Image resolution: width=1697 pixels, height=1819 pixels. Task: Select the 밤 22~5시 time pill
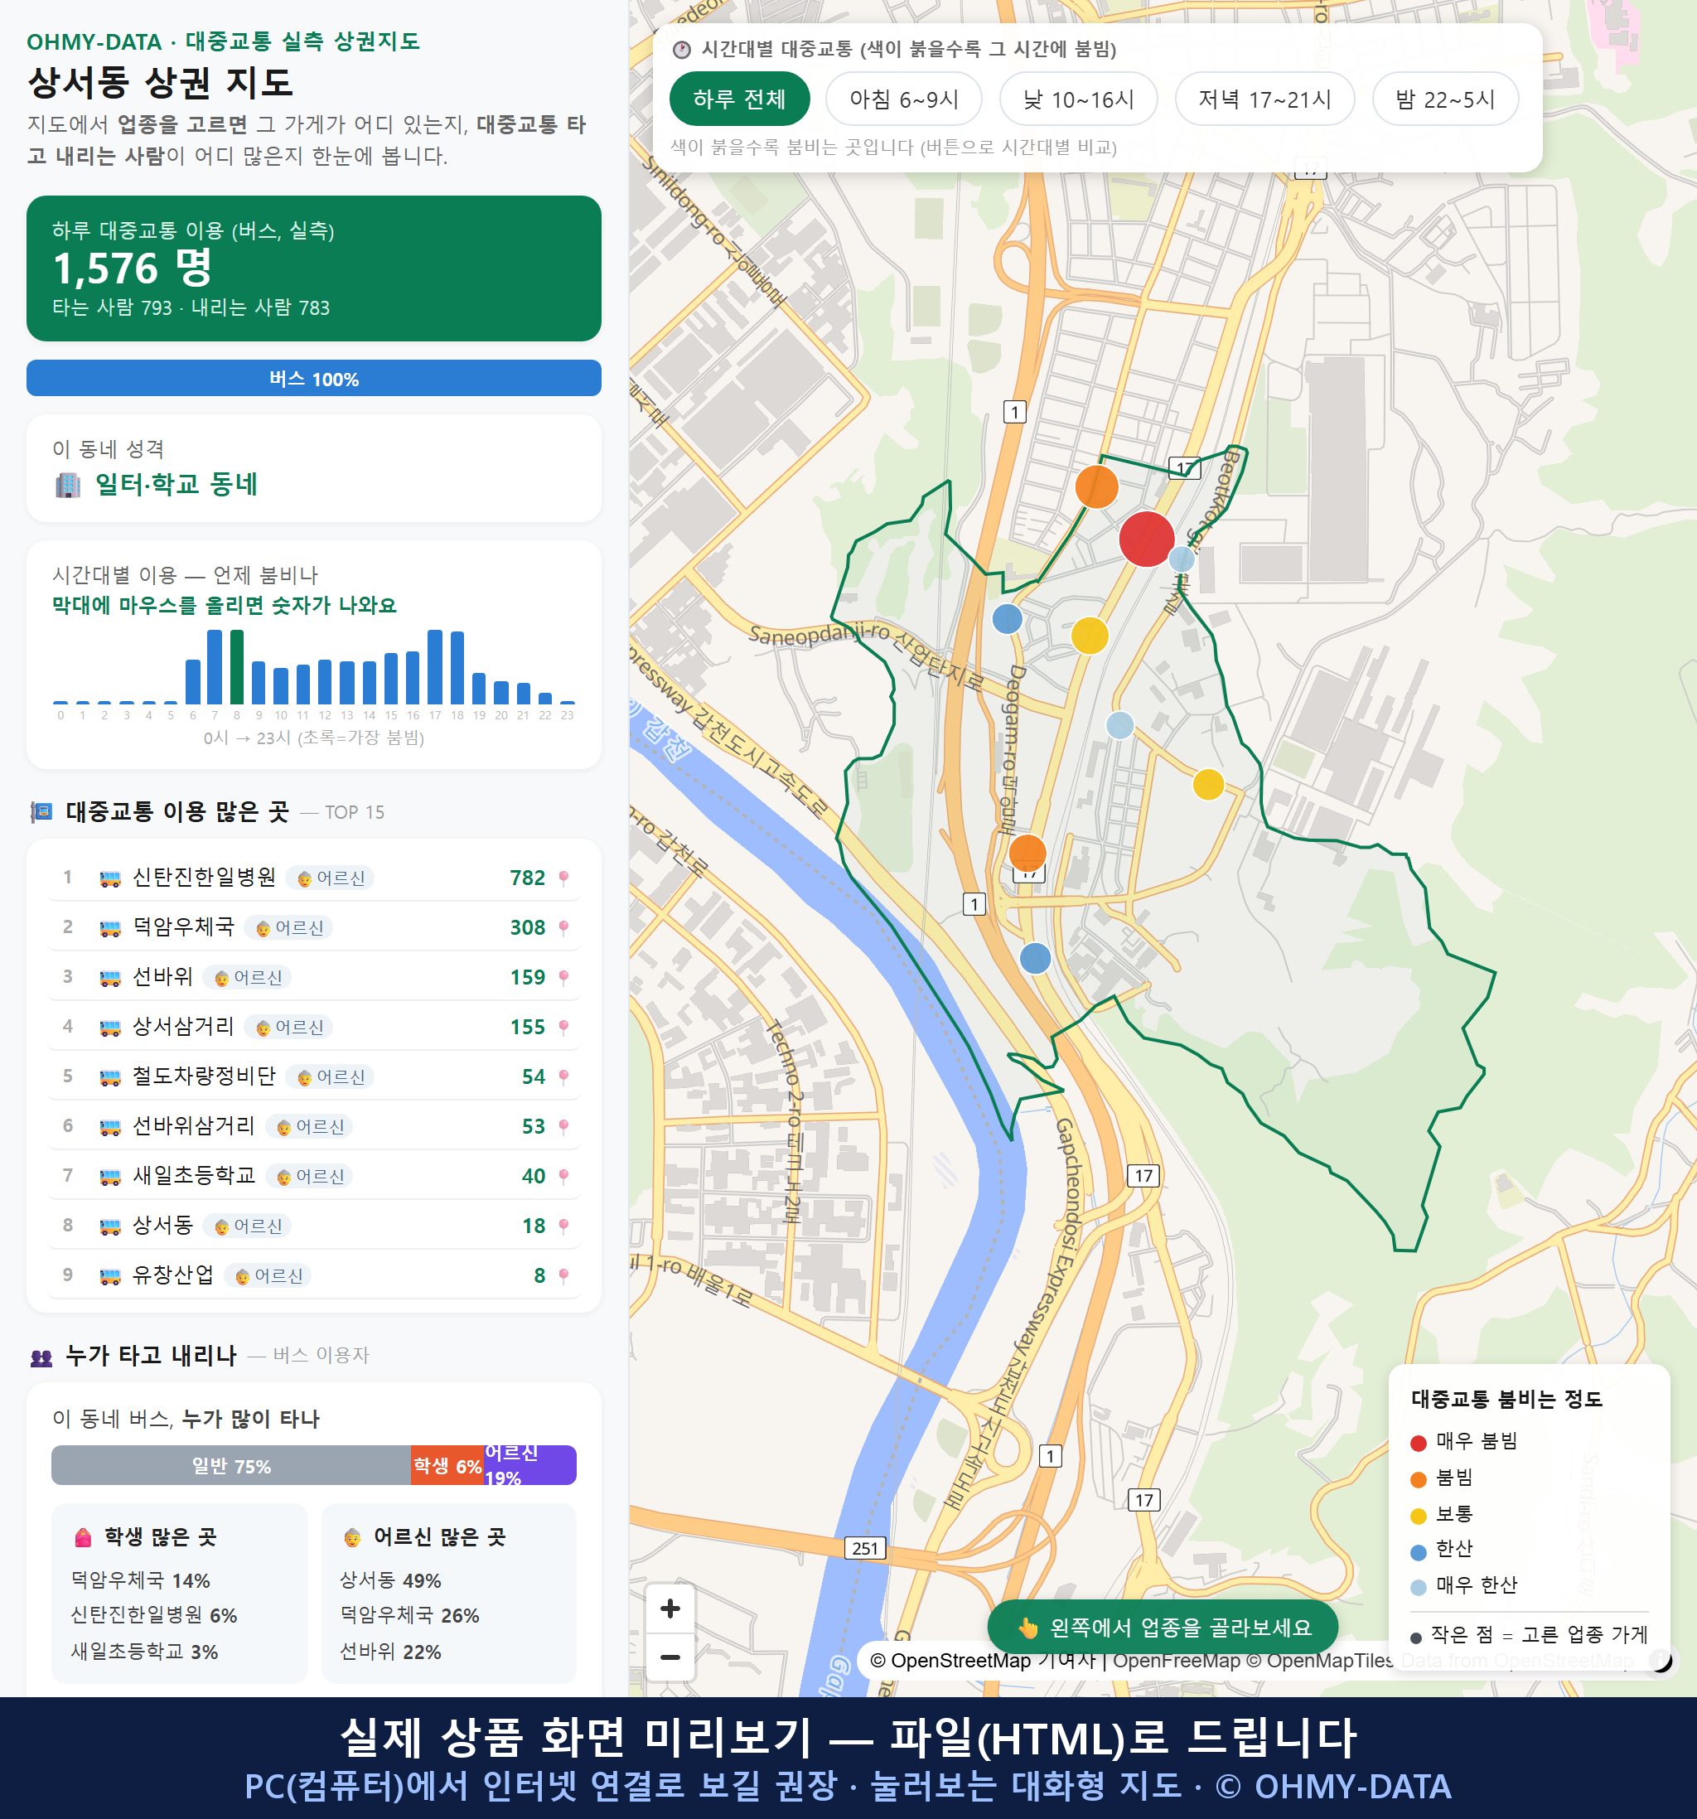pyautogui.click(x=1444, y=99)
